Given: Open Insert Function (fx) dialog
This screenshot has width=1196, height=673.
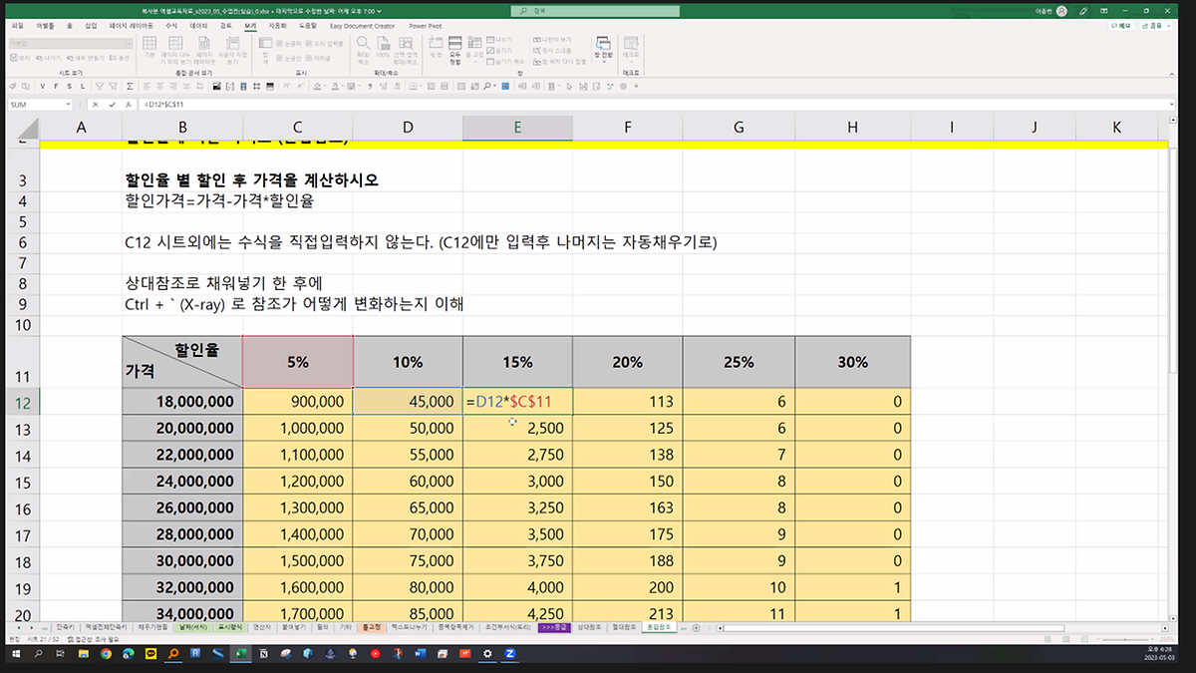Looking at the screenshot, I should (x=128, y=104).
